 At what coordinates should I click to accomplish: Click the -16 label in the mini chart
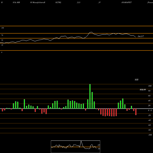coord(99,149)
